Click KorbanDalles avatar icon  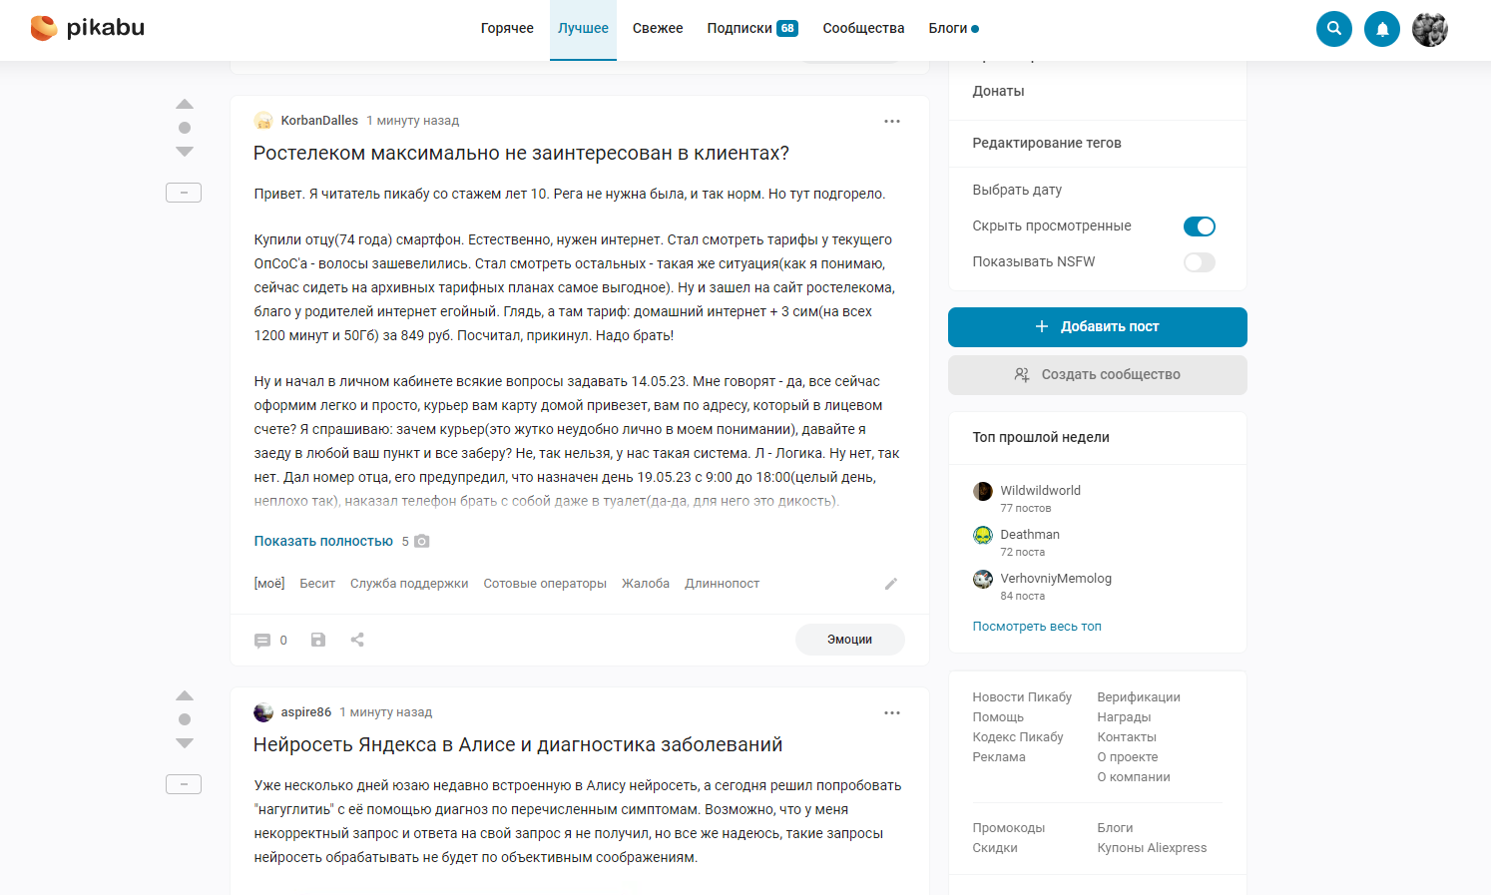(263, 121)
